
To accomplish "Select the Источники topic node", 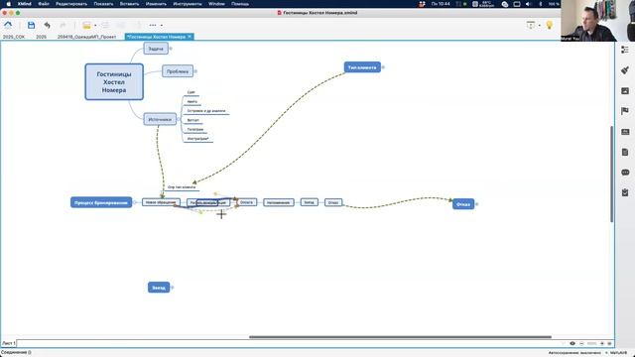I will click(x=160, y=119).
